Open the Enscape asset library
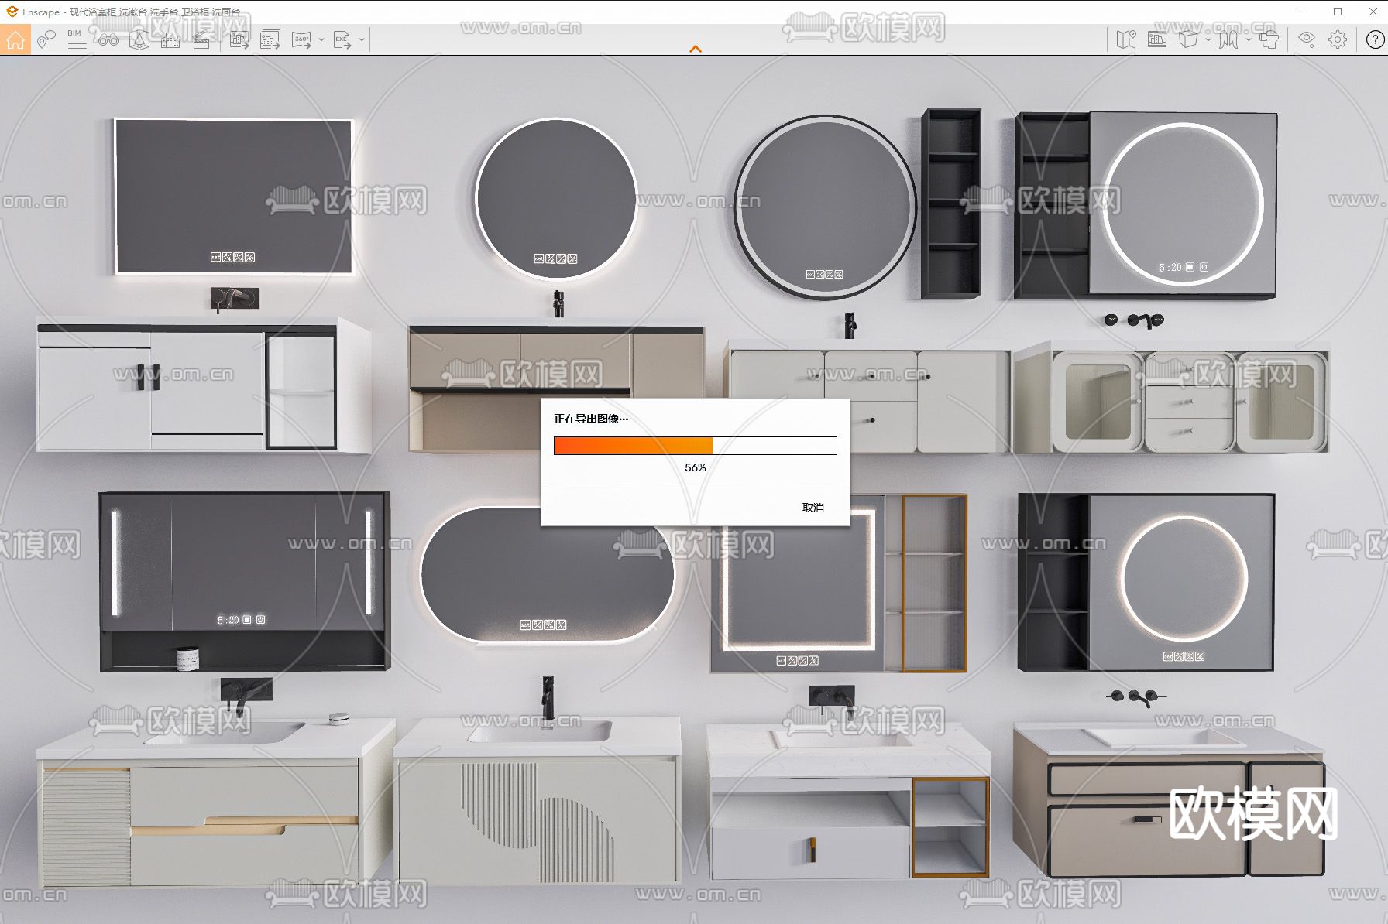The width and height of the screenshot is (1388, 924). [x=139, y=39]
